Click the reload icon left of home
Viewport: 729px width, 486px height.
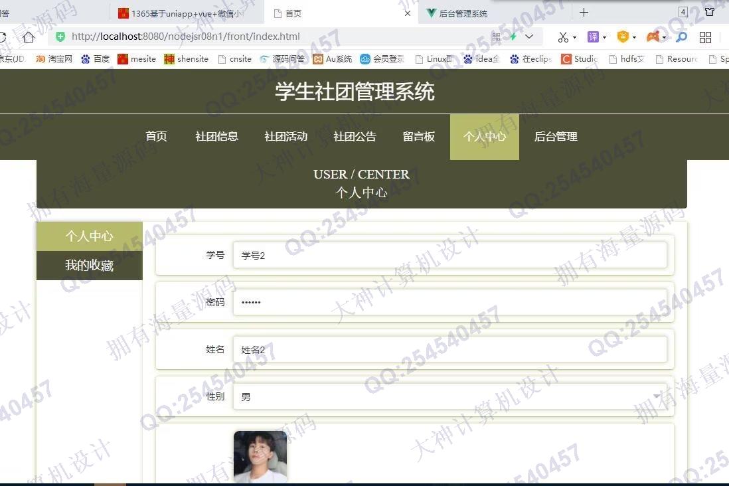(x=3, y=37)
